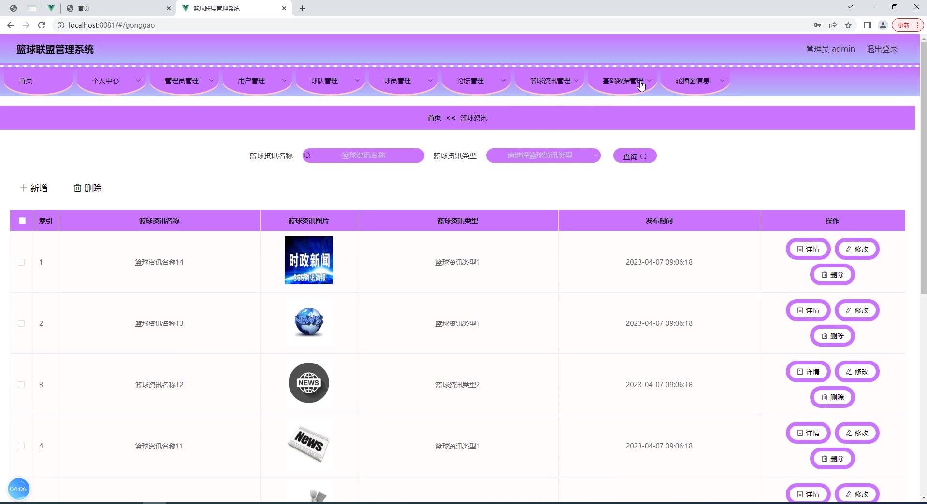Image resolution: width=927 pixels, height=504 pixels.
Task: Open the 时政新闻 thumbnail in row 1
Action: [x=309, y=260]
